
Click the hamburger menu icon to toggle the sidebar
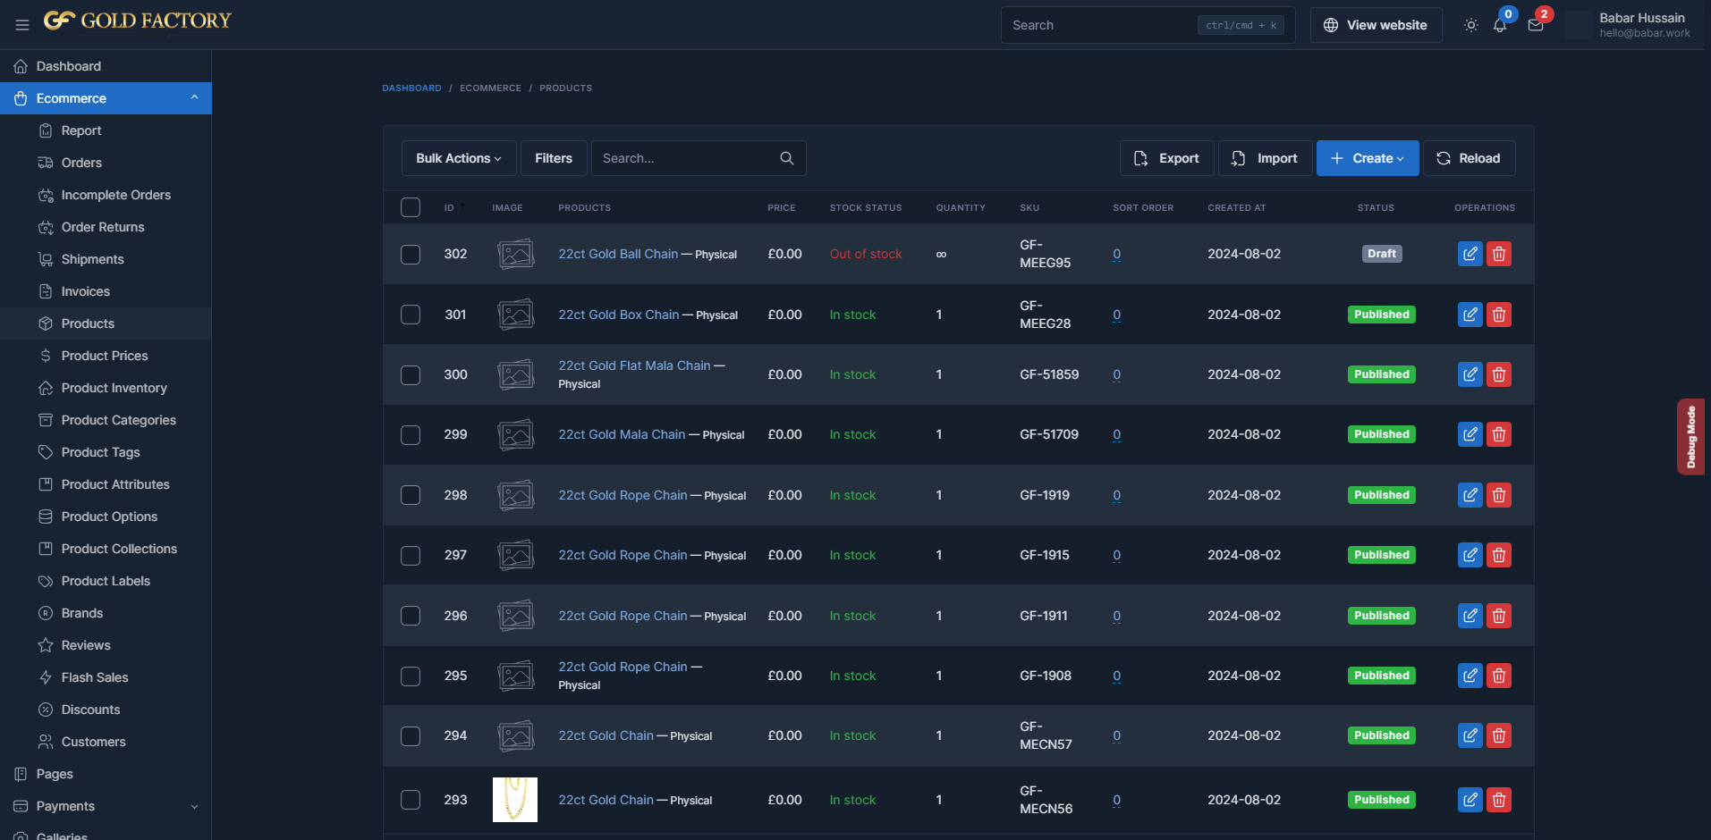22,25
